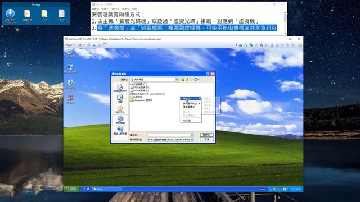Viewport: 360px width, 202px height.
Task: Pause the virtual machine from VMware toolbar
Action: [80, 45]
